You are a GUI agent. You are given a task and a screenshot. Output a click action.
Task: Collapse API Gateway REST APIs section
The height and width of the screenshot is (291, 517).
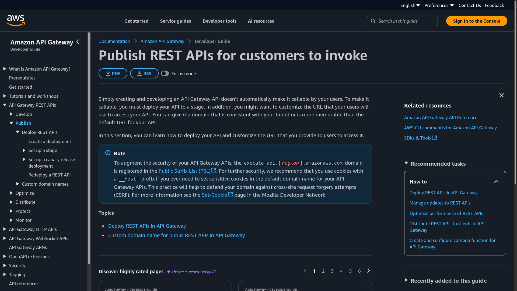click(x=5, y=105)
